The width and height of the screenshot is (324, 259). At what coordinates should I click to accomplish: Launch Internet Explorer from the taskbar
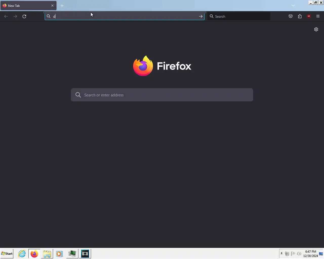tap(22, 254)
